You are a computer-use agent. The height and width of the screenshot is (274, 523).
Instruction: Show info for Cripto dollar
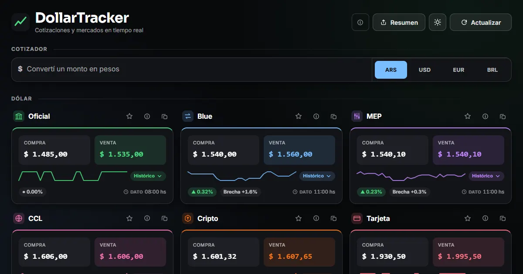click(316, 218)
